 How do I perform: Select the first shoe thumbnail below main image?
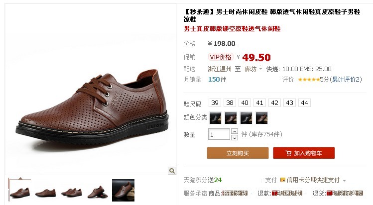click(x=20, y=190)
